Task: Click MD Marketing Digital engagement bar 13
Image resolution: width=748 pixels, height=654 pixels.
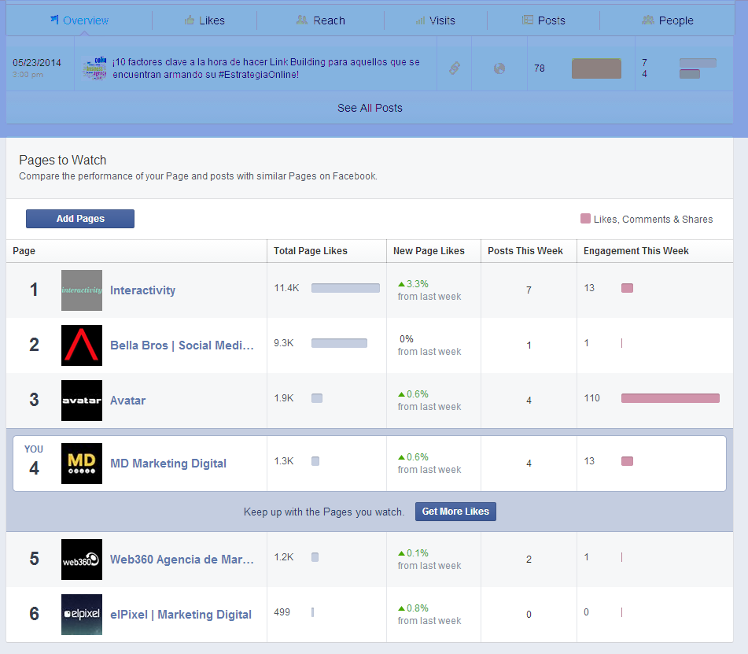Action: point(628,461)
